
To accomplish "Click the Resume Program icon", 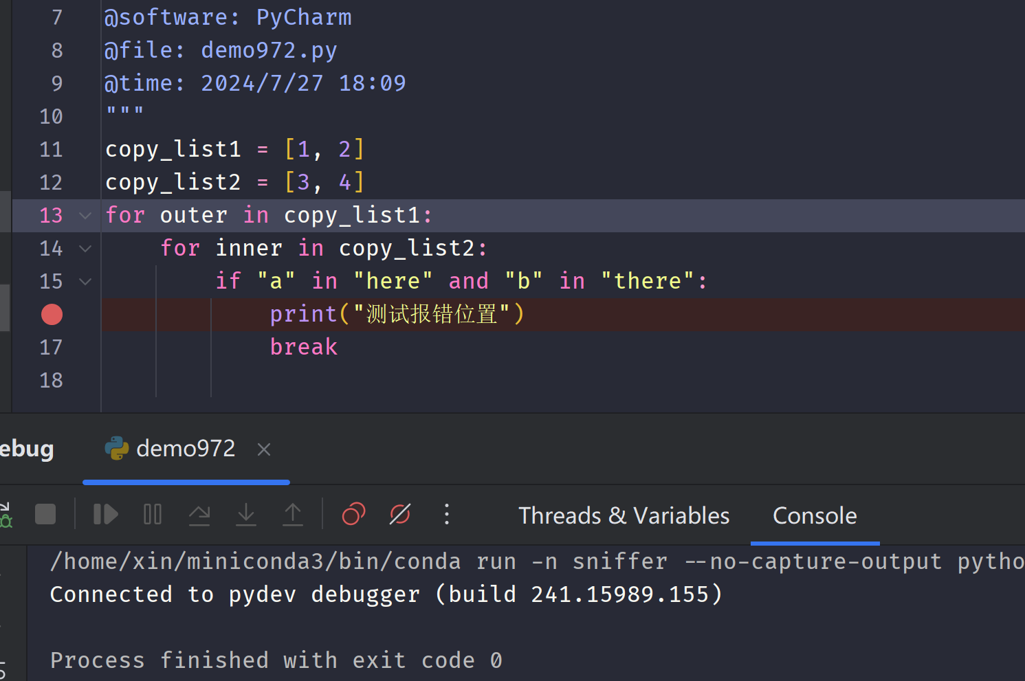I will click(105, 515).
